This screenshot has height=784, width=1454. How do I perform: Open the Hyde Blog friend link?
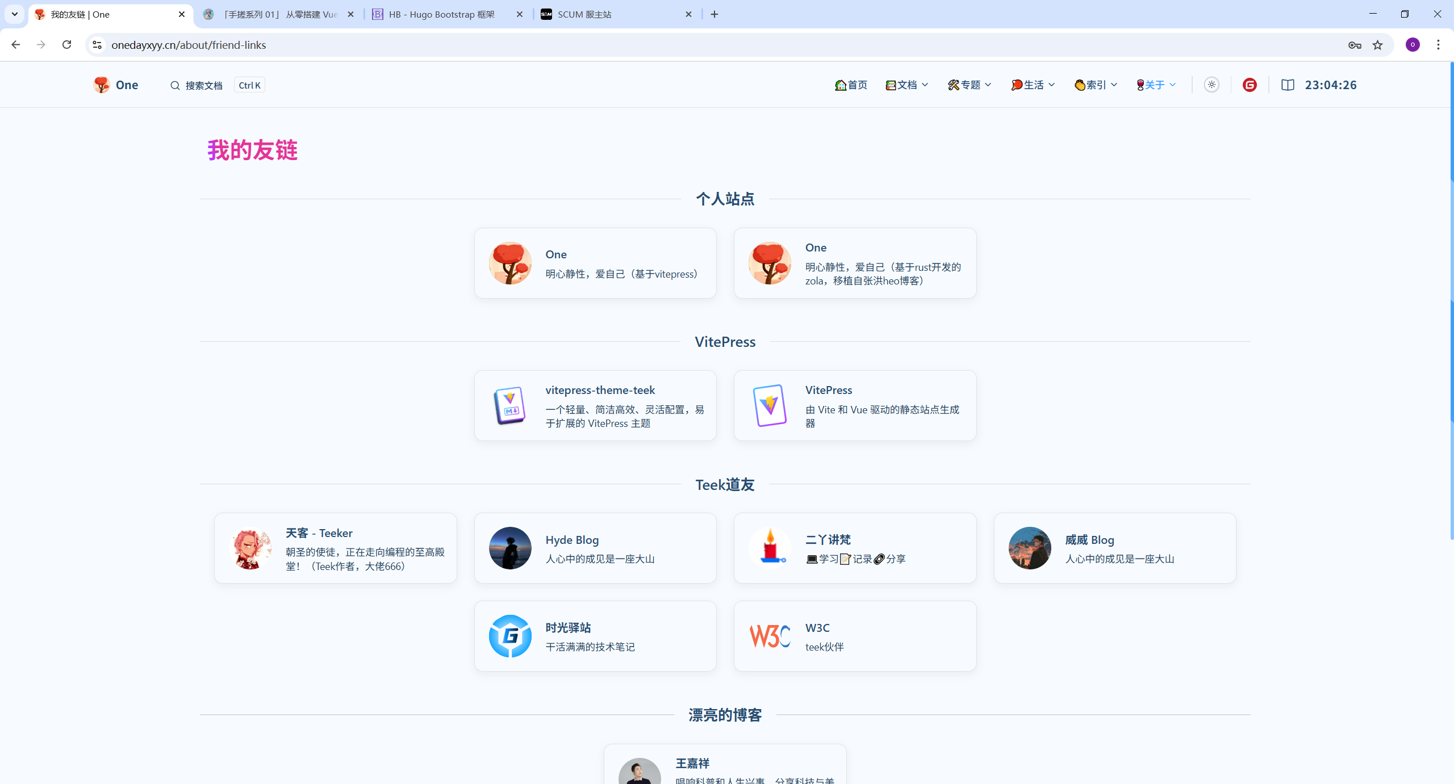point(595,548)
